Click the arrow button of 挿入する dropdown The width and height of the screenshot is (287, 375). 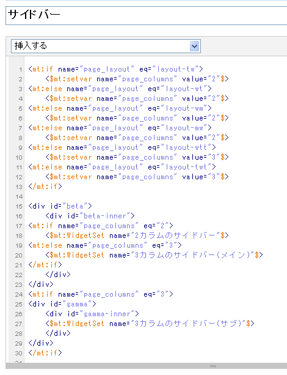point(195,46)
